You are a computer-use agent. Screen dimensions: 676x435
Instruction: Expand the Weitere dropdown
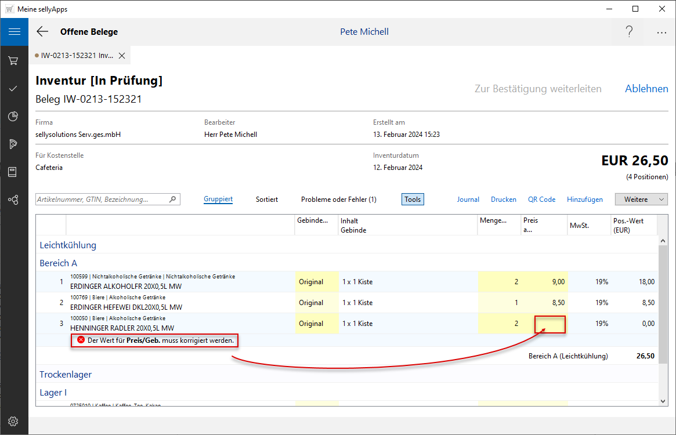[x=641, y=200]
